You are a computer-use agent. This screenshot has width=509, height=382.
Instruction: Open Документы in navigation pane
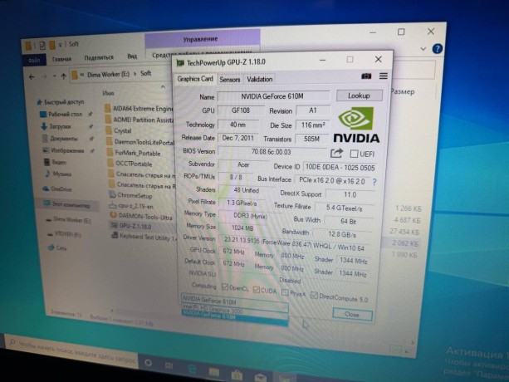[61, 139]
